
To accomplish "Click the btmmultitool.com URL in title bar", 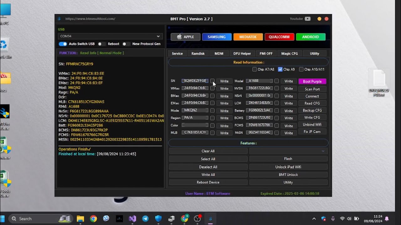I will pos(90,19).
